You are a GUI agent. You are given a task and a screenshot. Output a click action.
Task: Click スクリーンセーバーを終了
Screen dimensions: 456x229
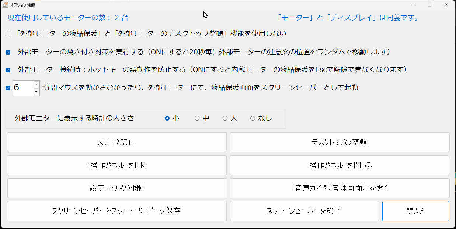[x=304, y=211]
